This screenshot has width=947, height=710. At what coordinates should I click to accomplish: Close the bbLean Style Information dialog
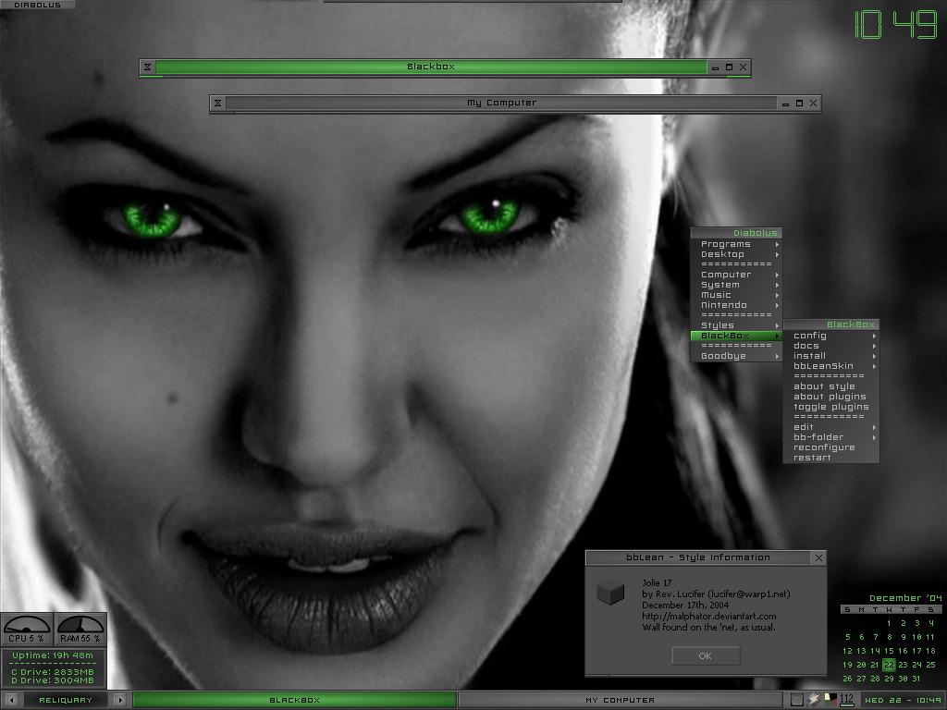click(819, 557)
